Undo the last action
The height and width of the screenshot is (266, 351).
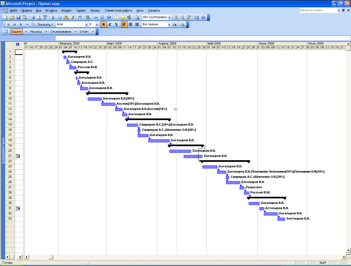click(x=80, y=17)
